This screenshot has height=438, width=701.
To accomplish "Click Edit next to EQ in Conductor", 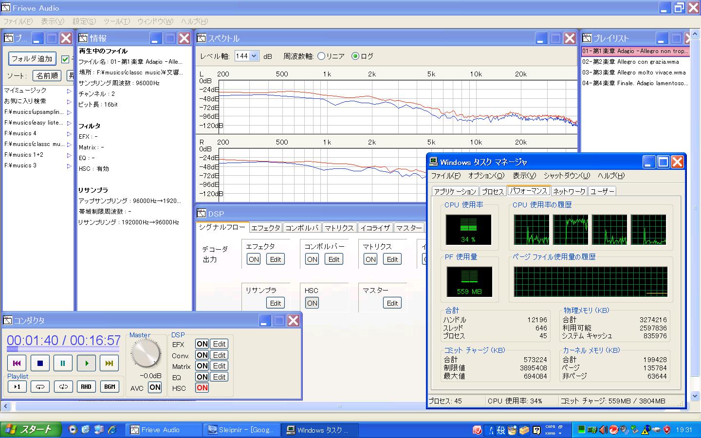I will [219, 377].
